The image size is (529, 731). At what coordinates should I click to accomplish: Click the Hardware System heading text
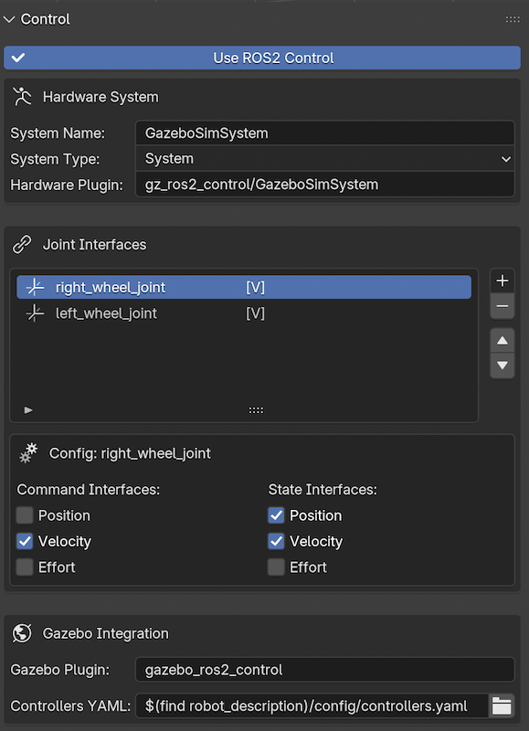click(101, 97)
